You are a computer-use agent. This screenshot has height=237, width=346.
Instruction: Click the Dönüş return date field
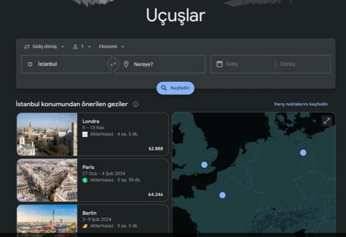tap(303, 64)
